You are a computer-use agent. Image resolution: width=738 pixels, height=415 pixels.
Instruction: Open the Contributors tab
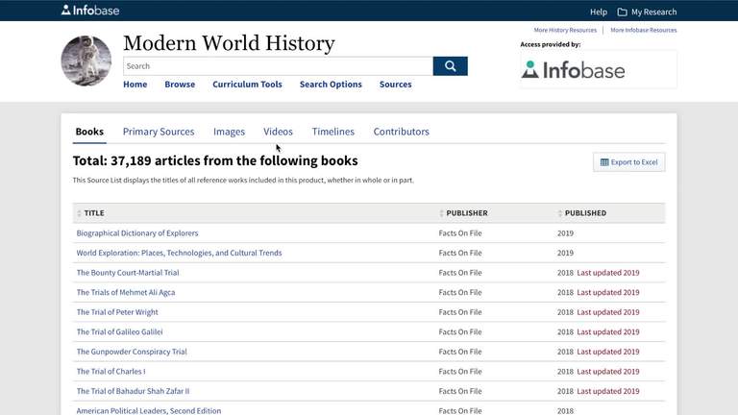coord(401,132)
